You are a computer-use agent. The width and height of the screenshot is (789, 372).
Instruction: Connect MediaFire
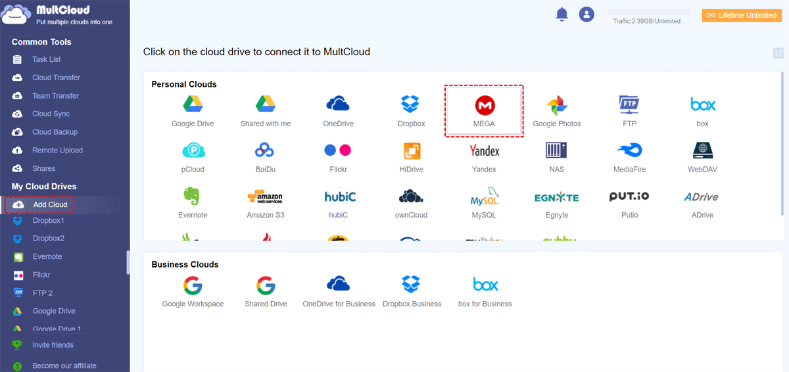629,156
